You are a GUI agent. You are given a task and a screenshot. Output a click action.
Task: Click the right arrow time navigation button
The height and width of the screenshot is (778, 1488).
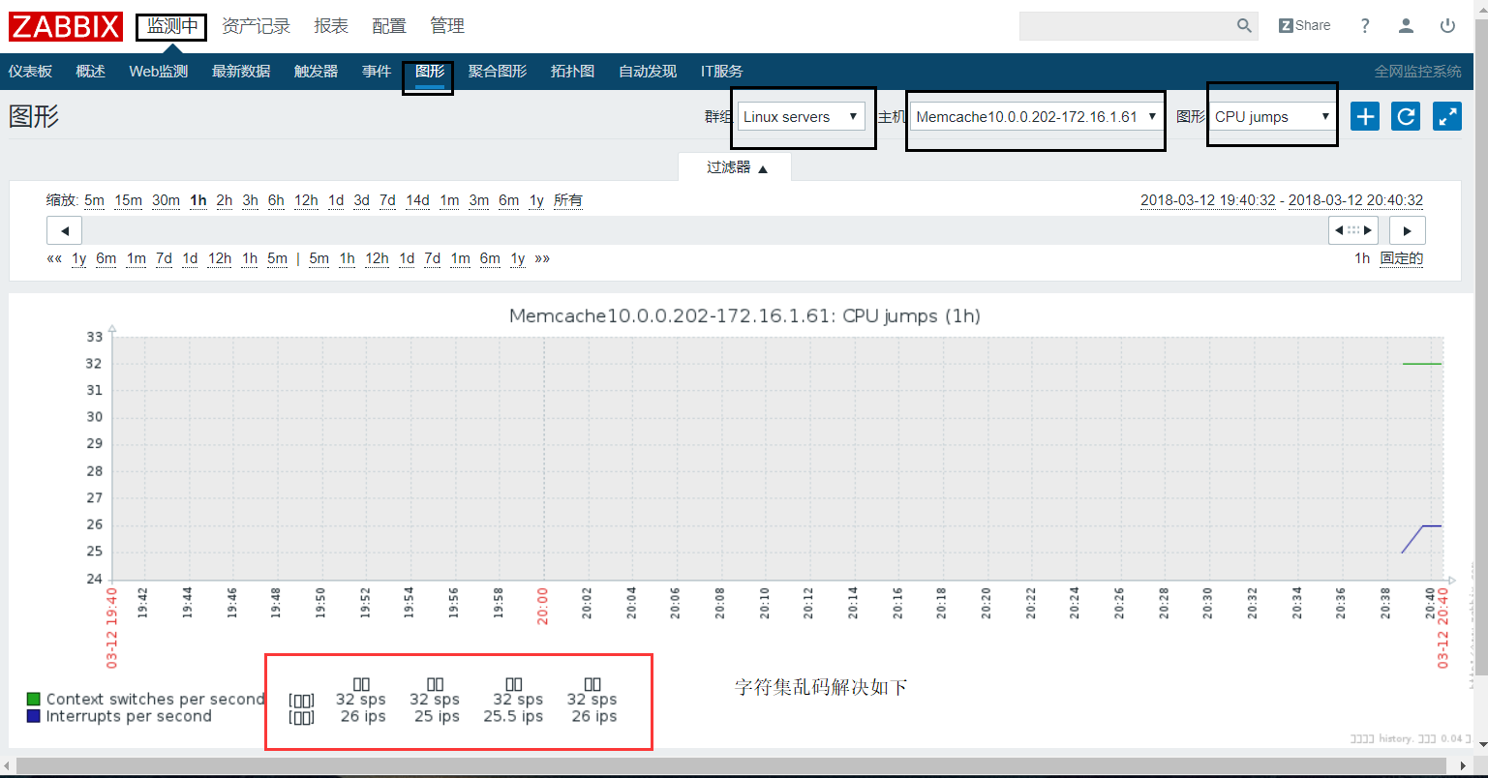pos(1408,230)
